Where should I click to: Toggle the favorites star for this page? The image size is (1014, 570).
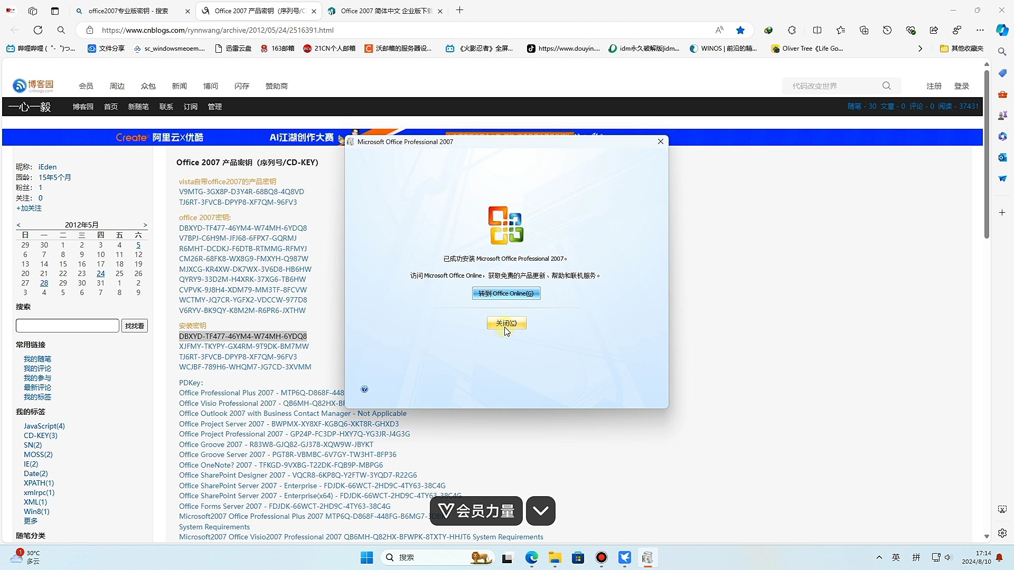(x=740, y=30)
